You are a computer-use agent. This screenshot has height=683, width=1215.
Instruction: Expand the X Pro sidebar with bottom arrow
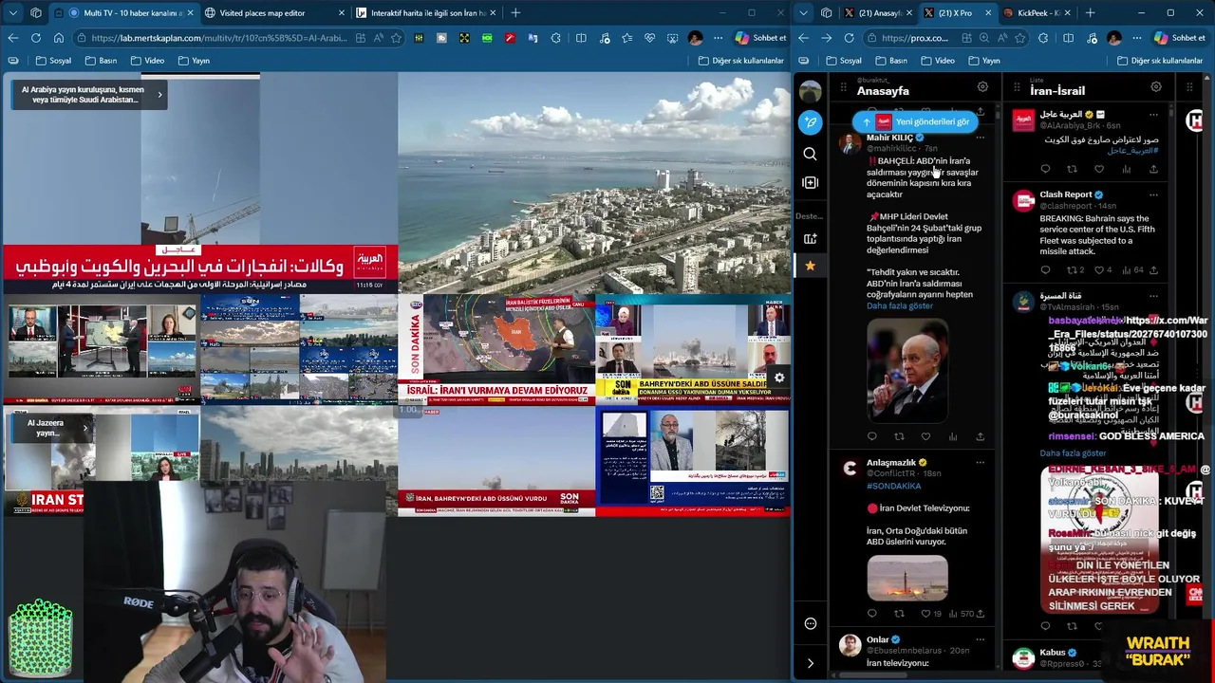[x=810, y=663]
